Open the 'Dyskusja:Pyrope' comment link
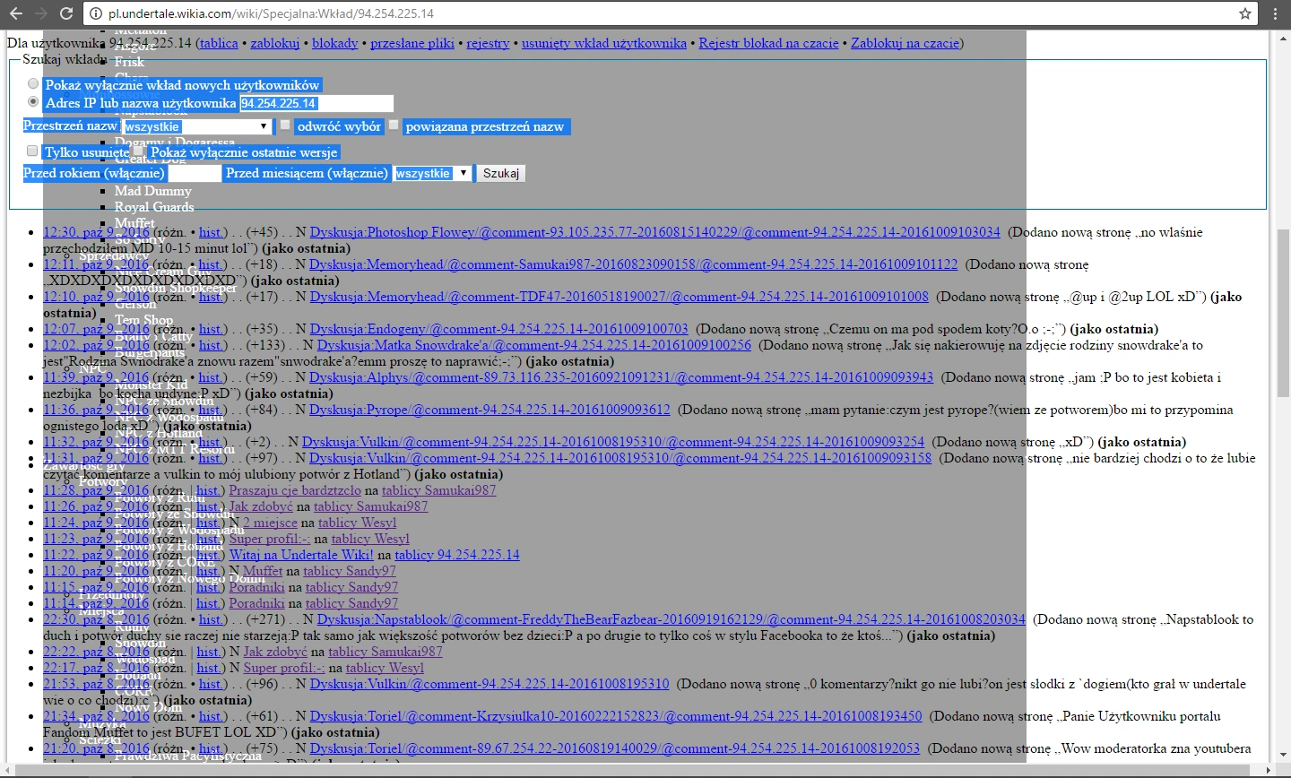 490,410
